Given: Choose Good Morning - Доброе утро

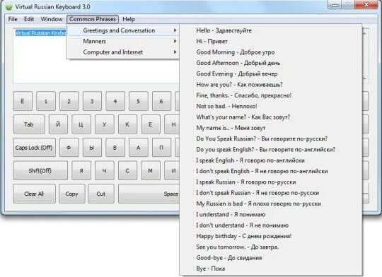Looking at the screenshot, I should [x=270, y=52].
